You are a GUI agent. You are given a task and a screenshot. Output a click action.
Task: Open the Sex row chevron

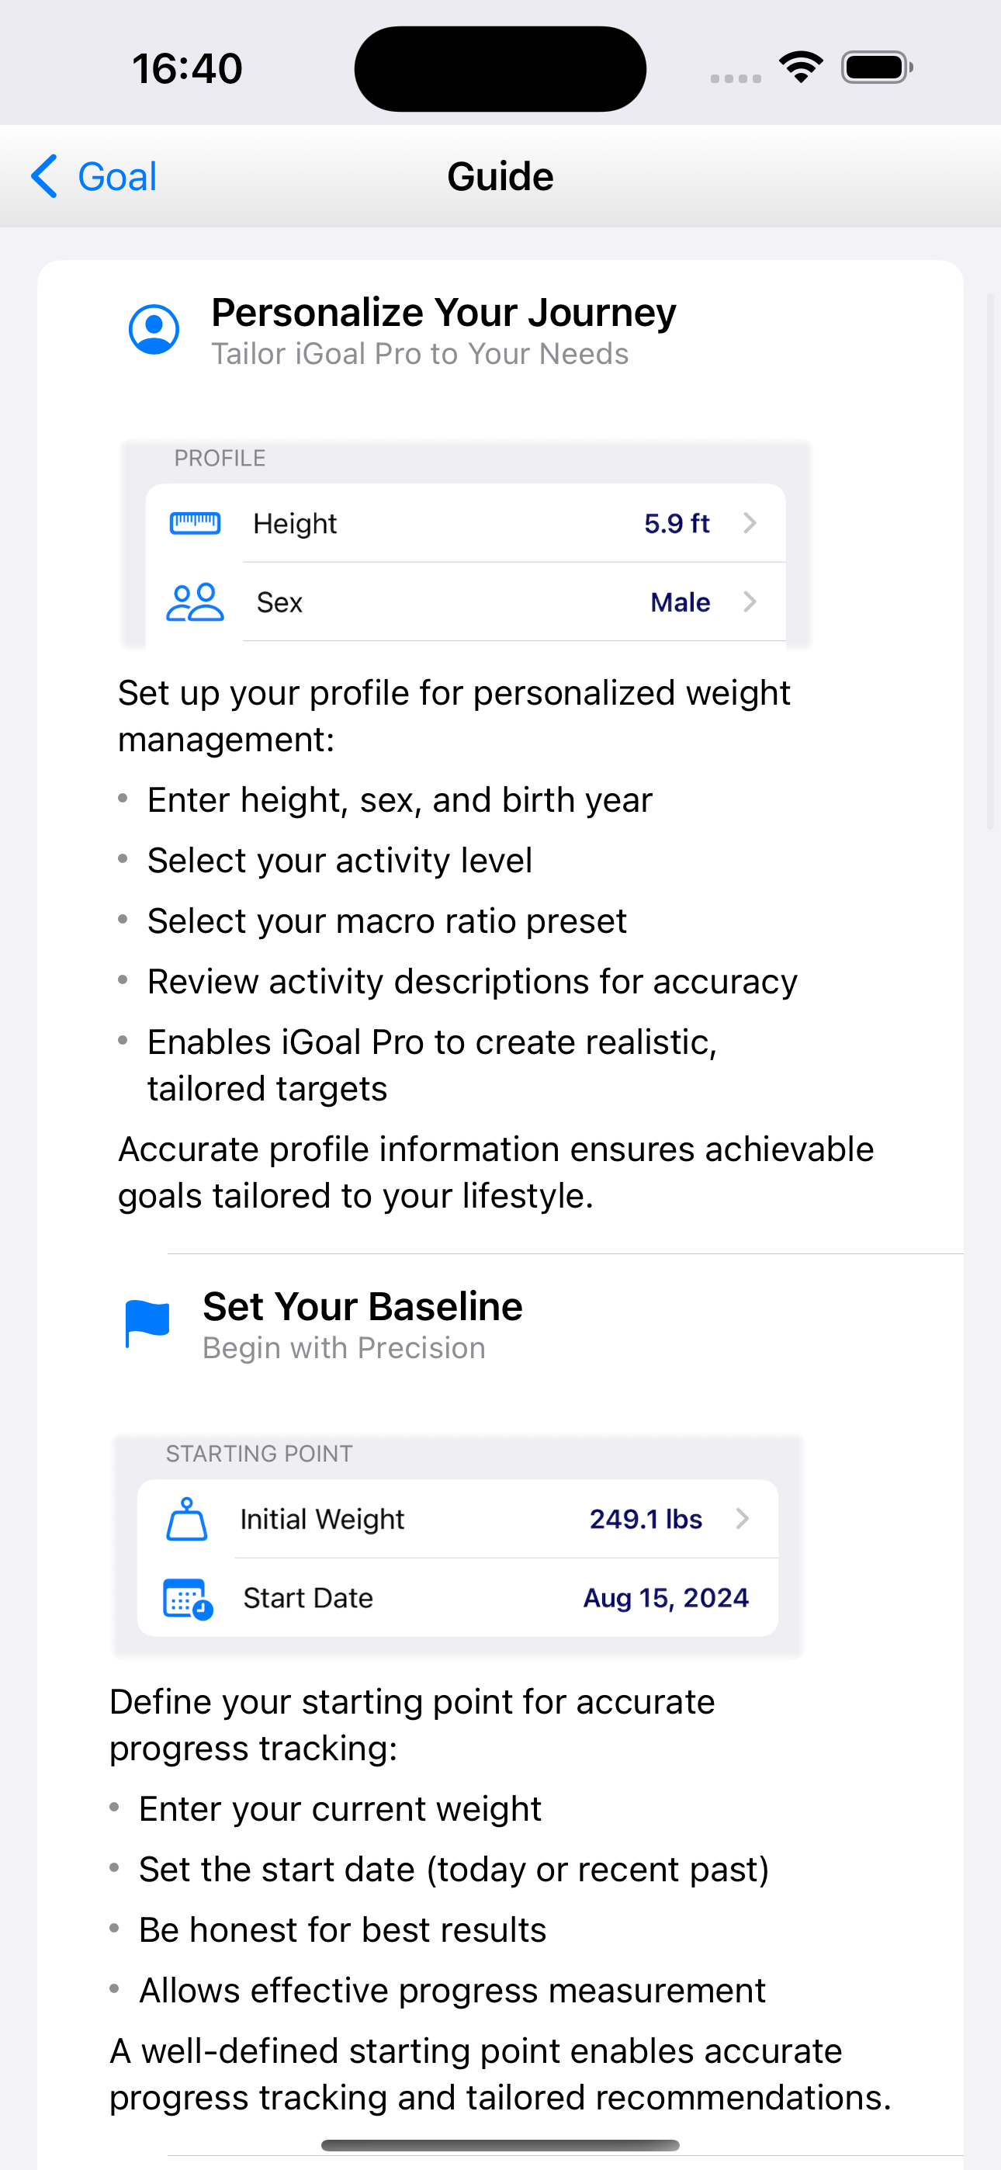tap(749, 601)
